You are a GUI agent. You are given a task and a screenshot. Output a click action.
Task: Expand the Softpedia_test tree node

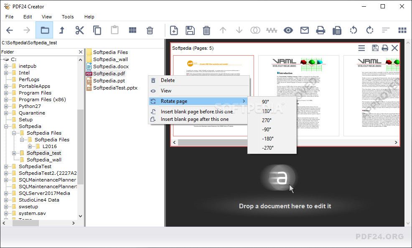(x=14, y=153)
